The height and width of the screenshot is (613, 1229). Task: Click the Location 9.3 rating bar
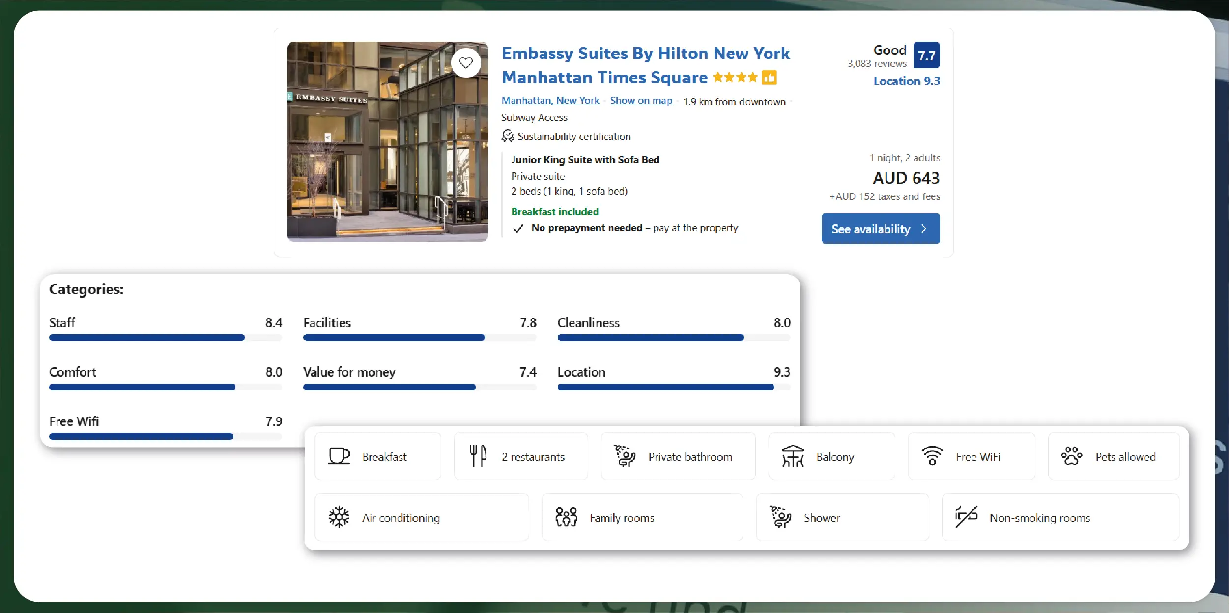(x=674, y=388)
